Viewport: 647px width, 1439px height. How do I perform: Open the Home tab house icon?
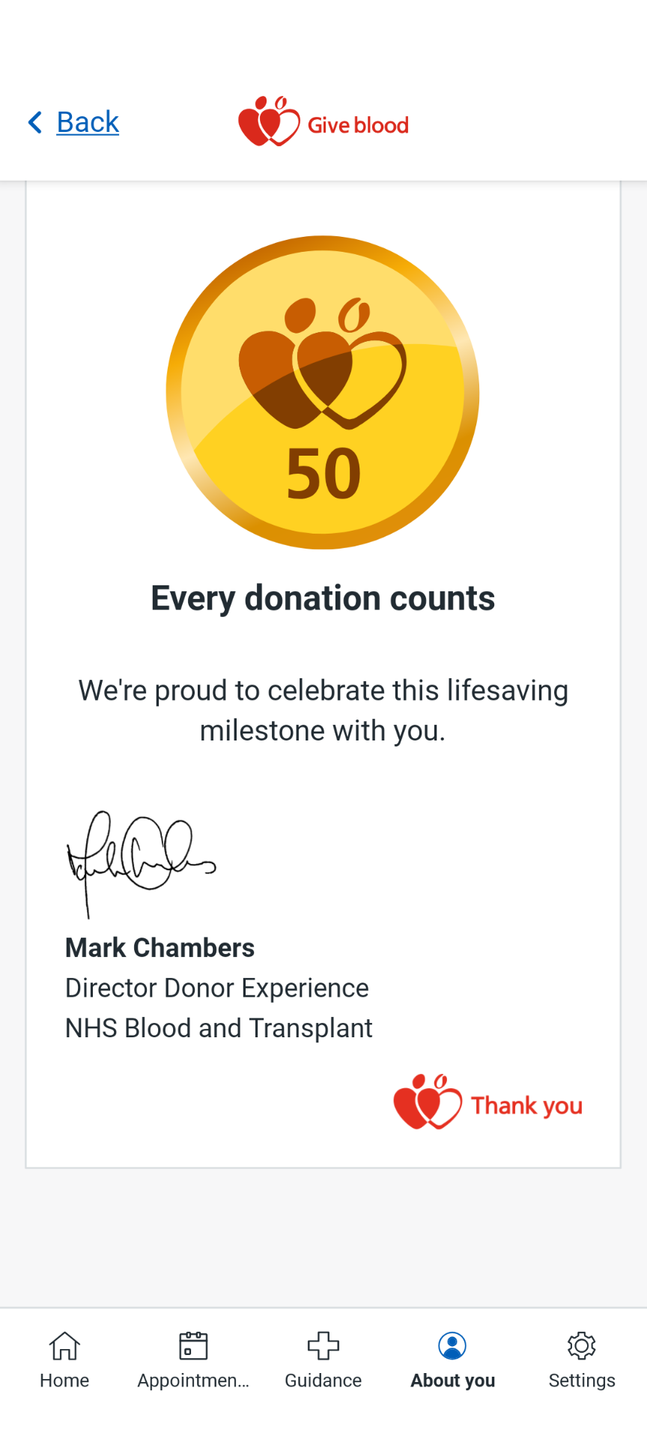click(64, 1346)
